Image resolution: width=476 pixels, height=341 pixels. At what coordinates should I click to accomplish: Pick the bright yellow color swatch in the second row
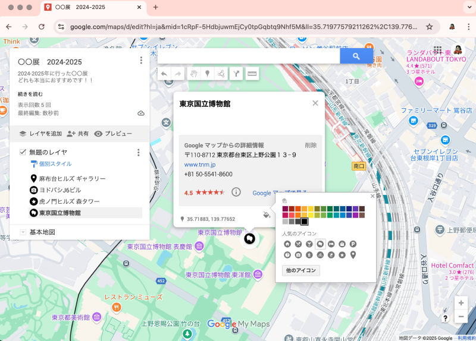(x=311, y=215)
